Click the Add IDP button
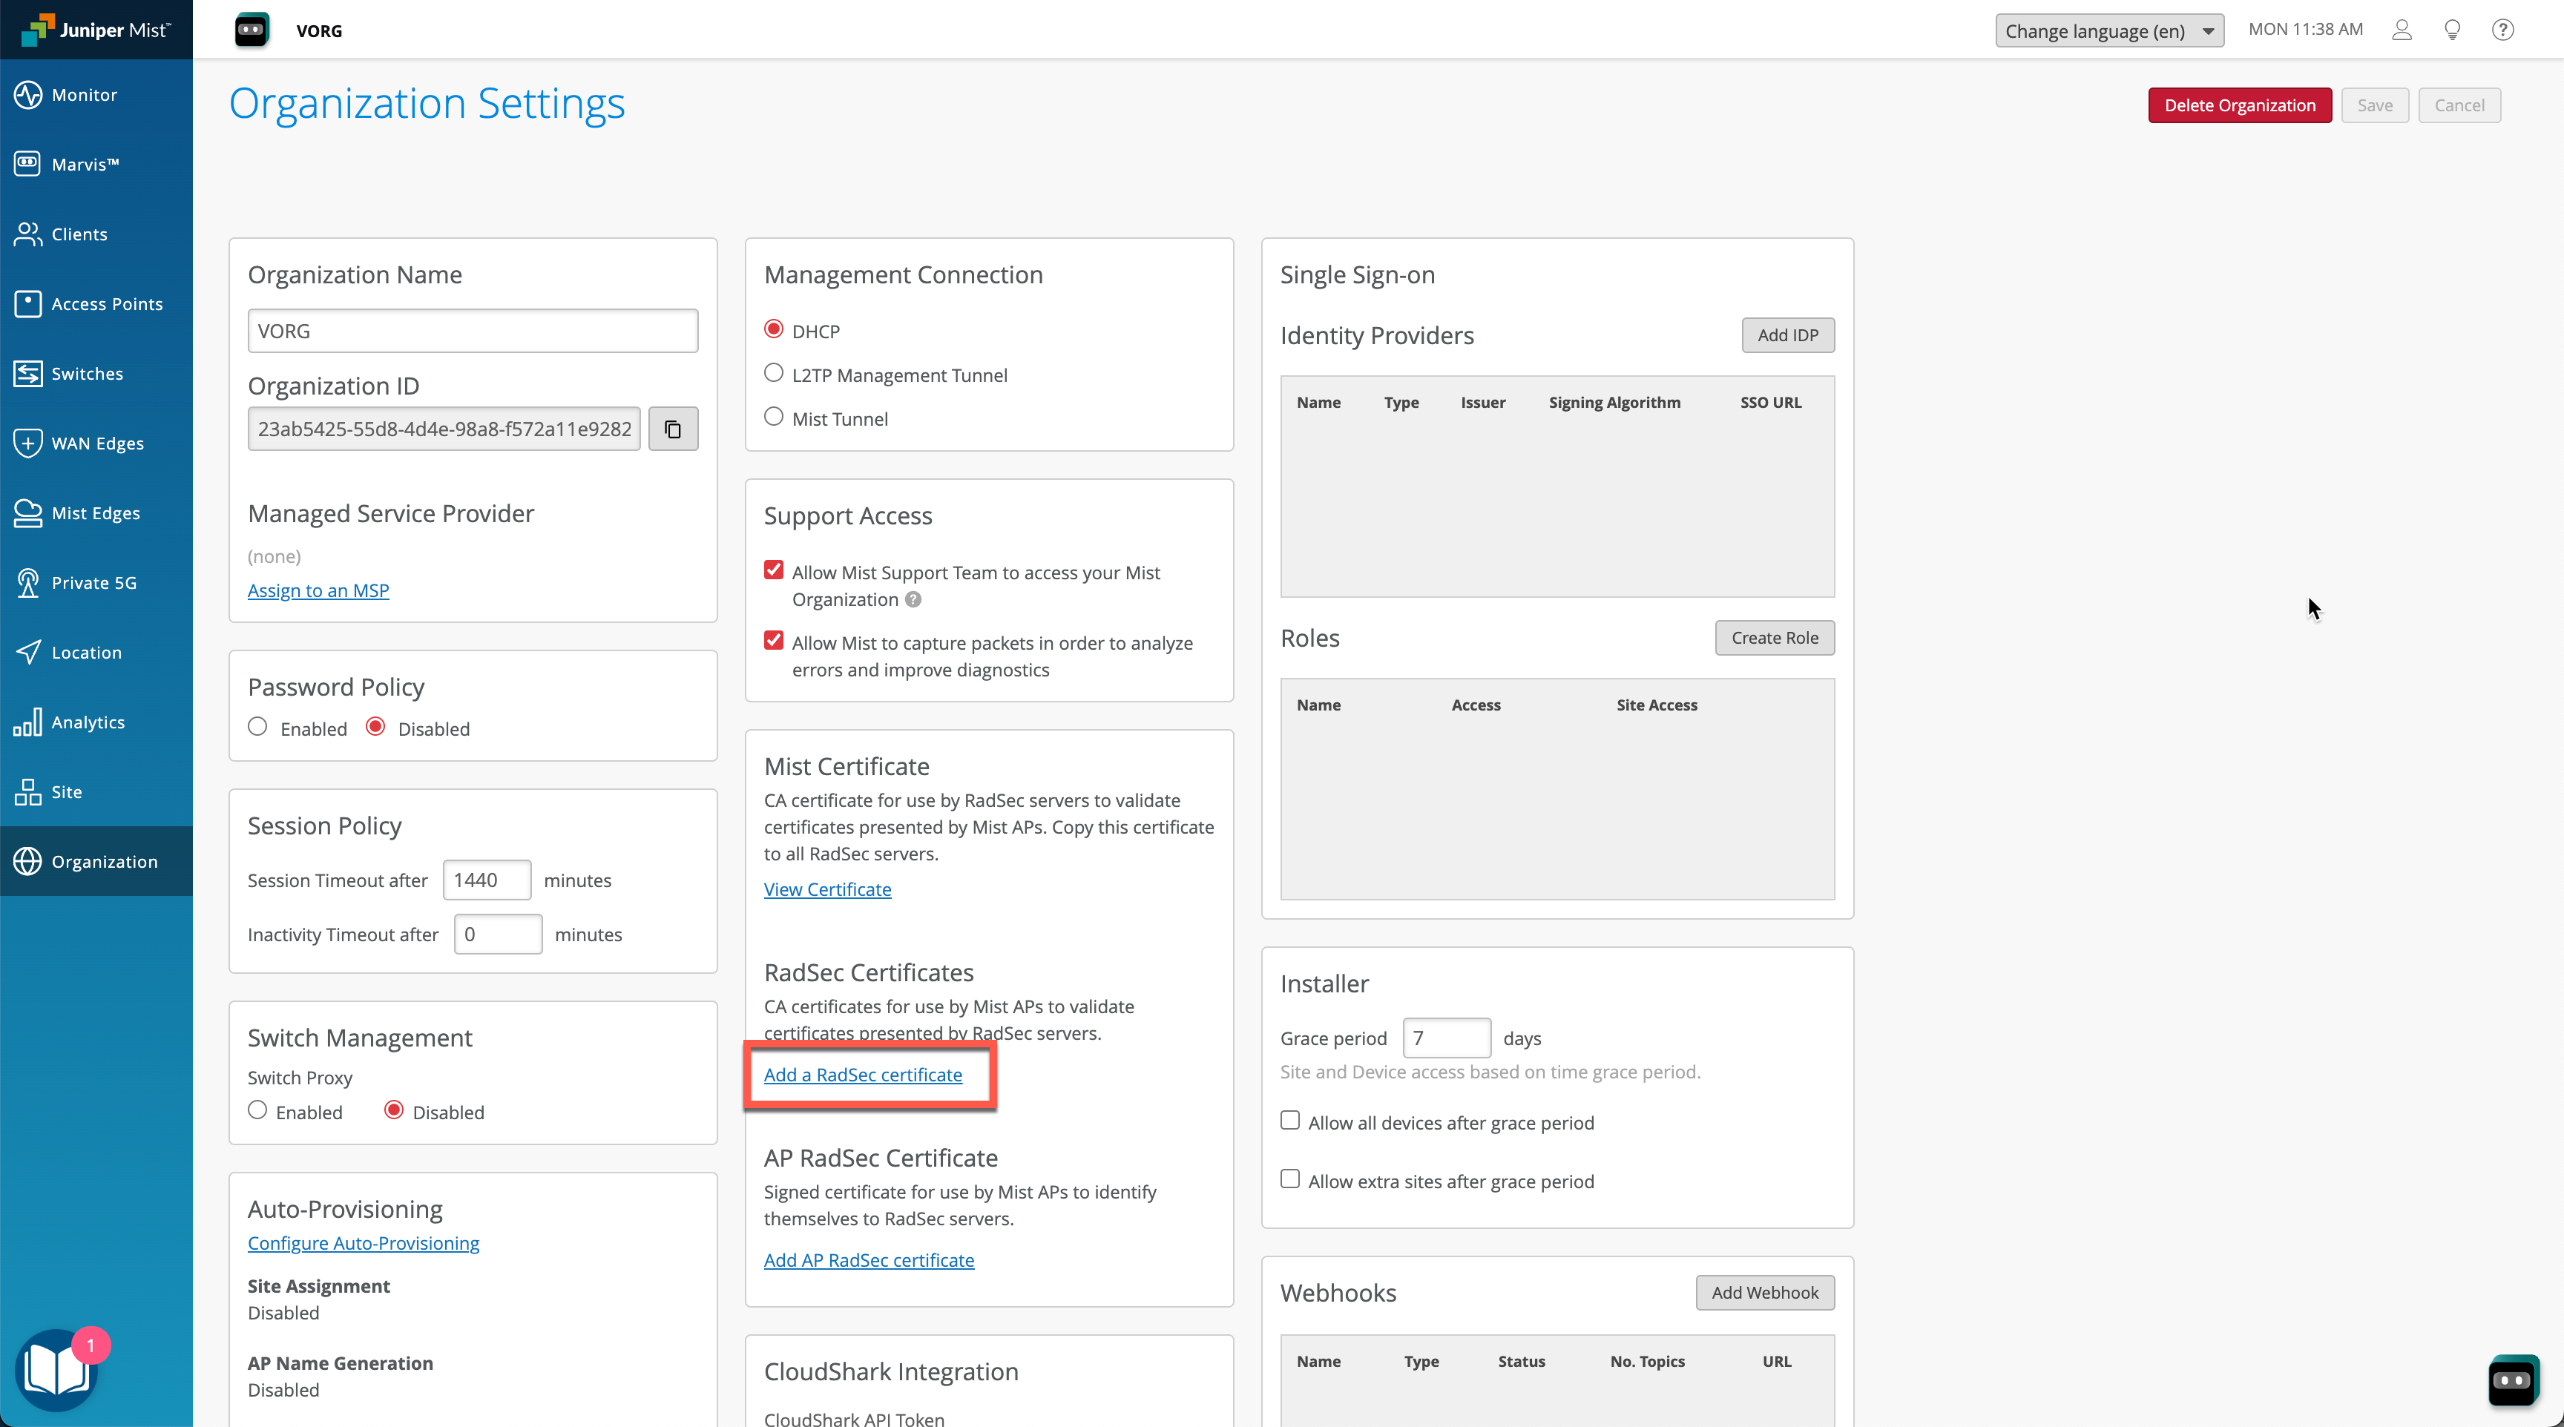The height and width of the screenshot is (1427, 2564). click(1786, 335)
